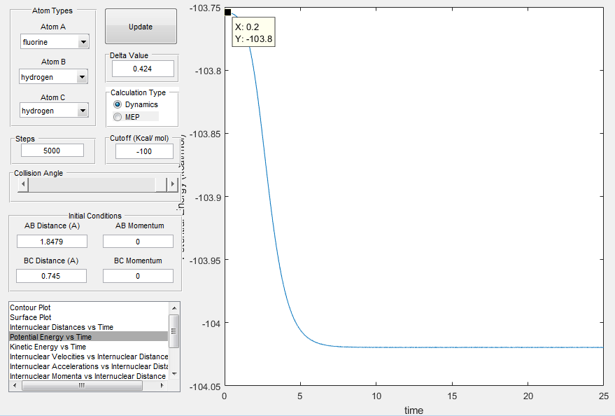This screenshot has height=416, width=615.
Task: Open the Atom B hydrogen dropdown
Action: [x=53, y=77]
